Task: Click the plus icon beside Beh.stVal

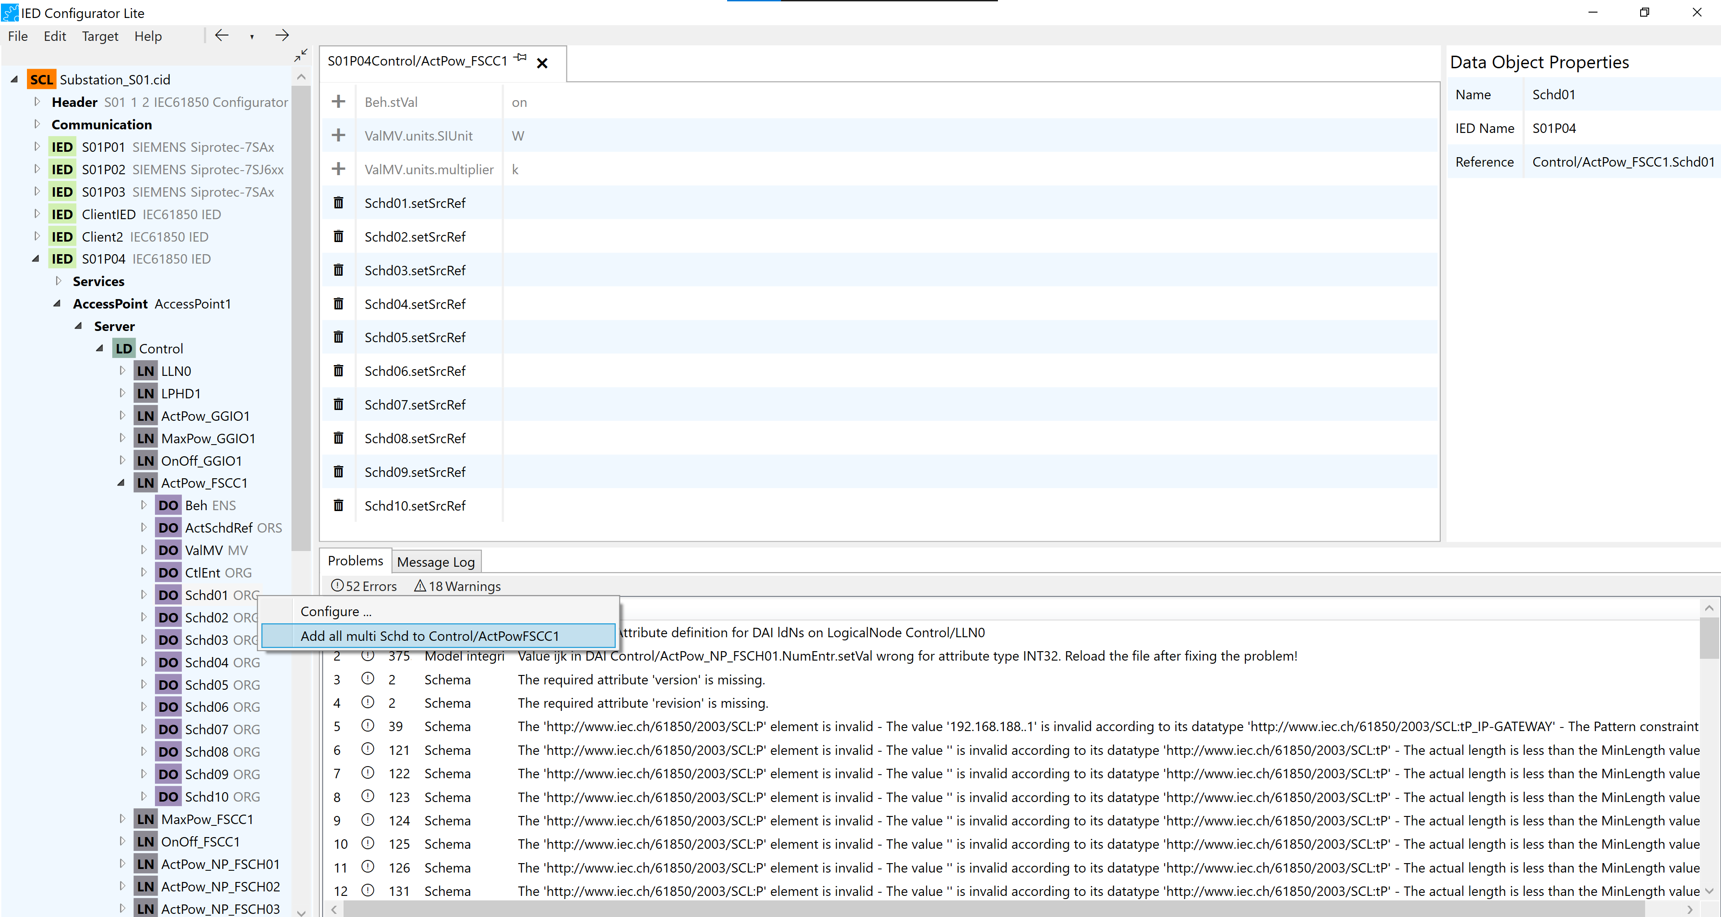Action: pos(338,101)
